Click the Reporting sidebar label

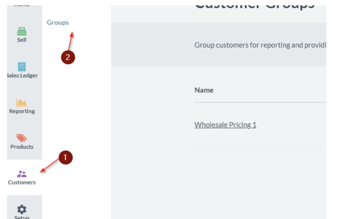(21, 111)
